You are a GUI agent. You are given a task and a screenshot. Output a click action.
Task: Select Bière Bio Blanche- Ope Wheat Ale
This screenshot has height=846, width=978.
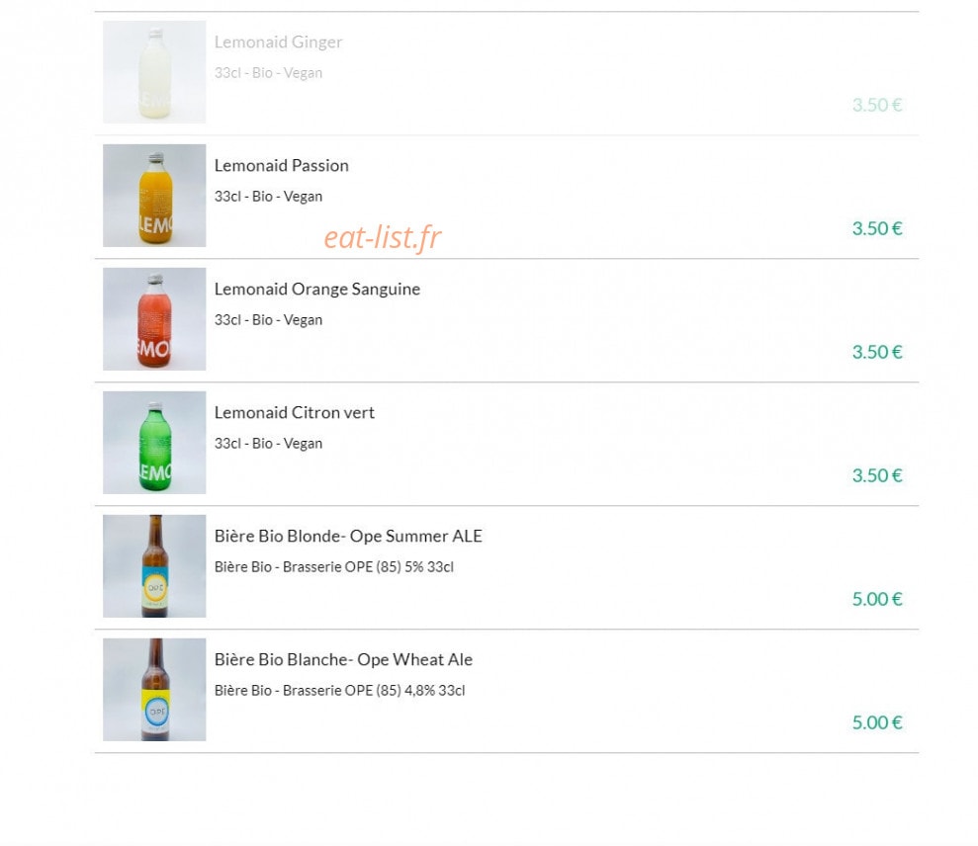(343, 659)
